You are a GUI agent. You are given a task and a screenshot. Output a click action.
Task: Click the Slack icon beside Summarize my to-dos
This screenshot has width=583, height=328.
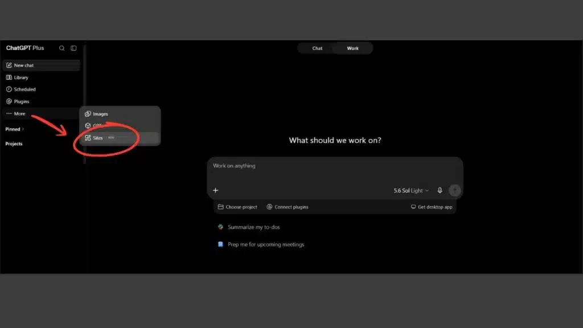[x=220, y=227]
